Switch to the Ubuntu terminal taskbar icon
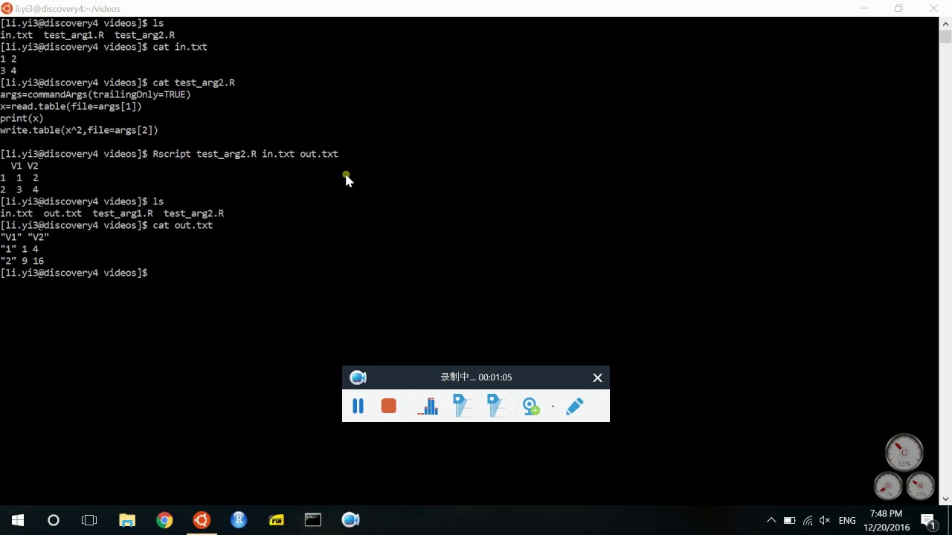This screenshot has width=952, height=535. 202,520
